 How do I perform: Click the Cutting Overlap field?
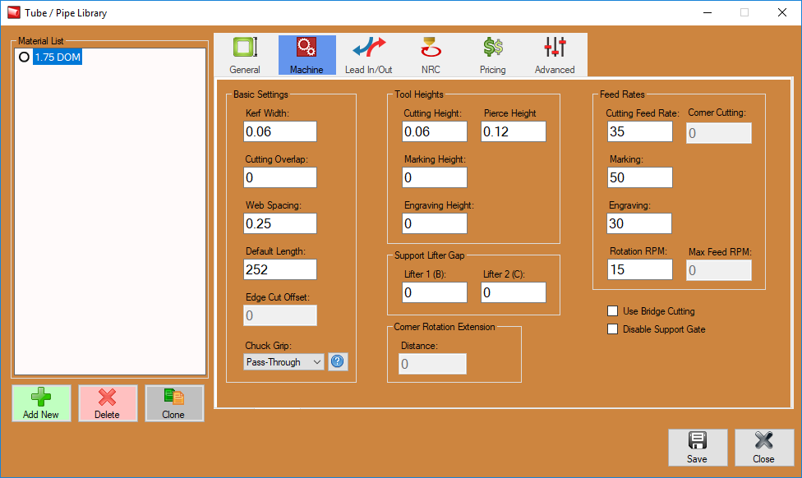pos(280,178)
